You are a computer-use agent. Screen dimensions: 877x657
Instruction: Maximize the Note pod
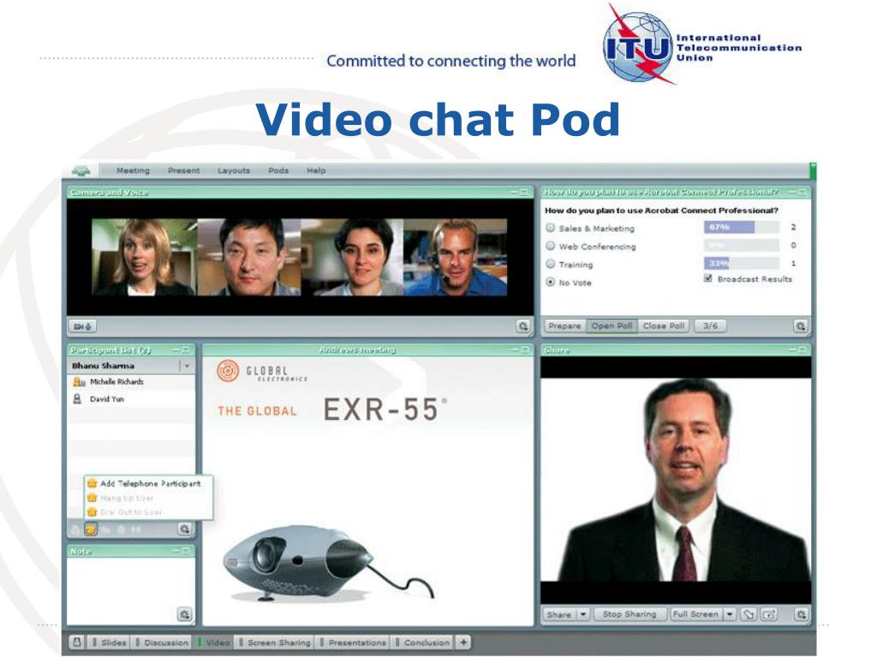pyautogui.click(x=186, y=551)
